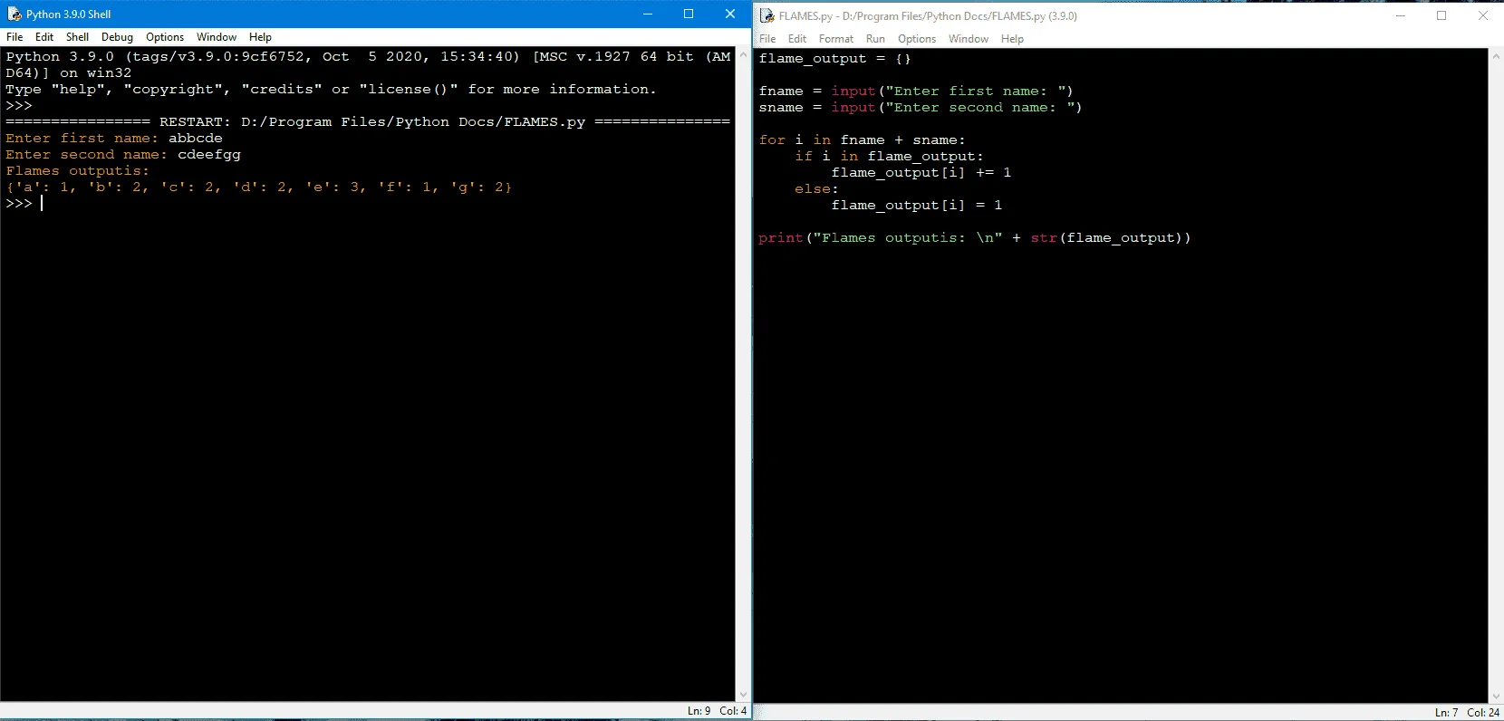Click the print statement line in editor
Image resolution: width=1504 pixels, height=721 pixels.
tap(975, 237)
